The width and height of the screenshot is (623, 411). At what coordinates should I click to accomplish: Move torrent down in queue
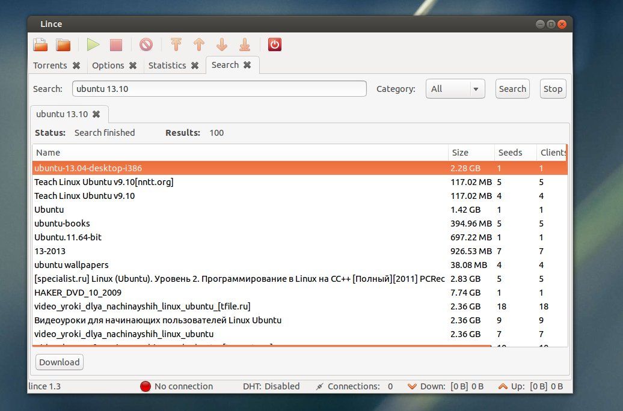point(222,44)
